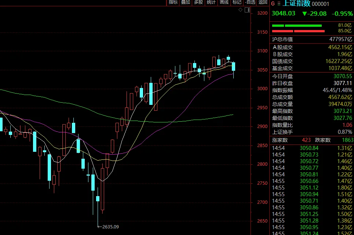Image resolution: width=354 pixels, height=235 pixels.
Task: Click the 跌家数 count 1863
Action: click(x=348, y=140)
